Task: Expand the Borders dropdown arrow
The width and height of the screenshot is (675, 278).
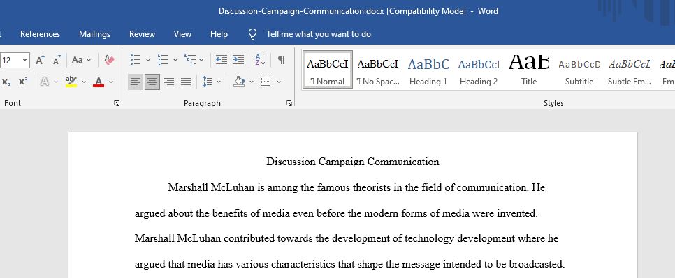Action: [279, 82]
